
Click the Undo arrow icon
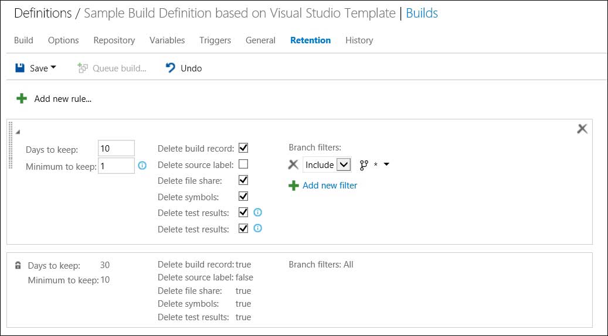pyautogui.click(x=171, y=68)
